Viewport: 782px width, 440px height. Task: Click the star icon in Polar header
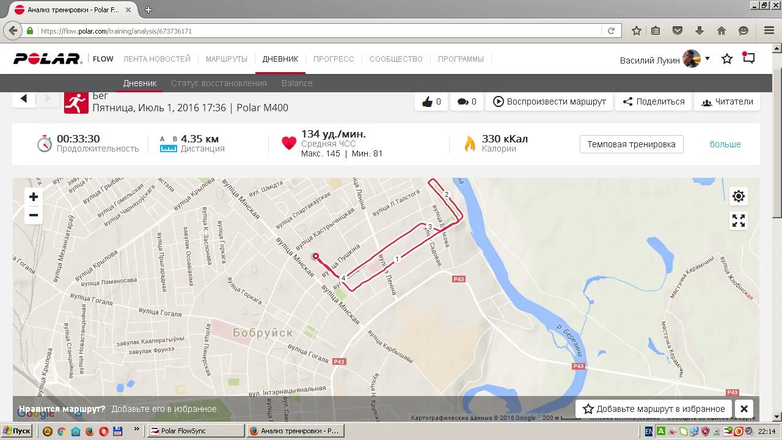click(x=727, y=59)
